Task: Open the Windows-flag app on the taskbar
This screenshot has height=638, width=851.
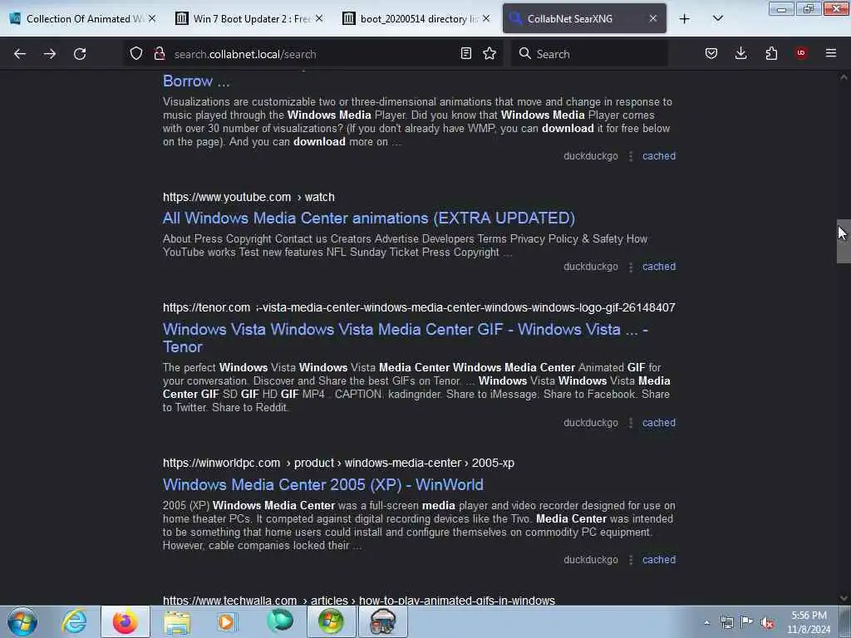Action: pyautogui.click(x=331, y=621)
